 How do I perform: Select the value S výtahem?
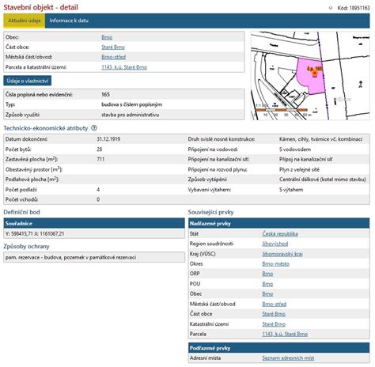[291, 190]
